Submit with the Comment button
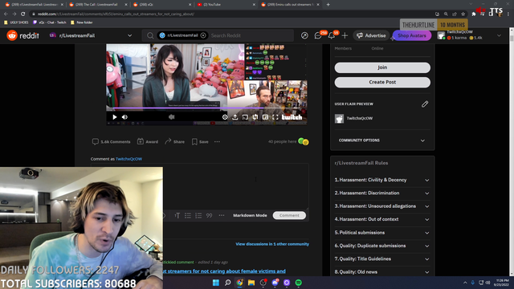Image resolution: width=514 pixels, height=289 pixels. pyautogui.click(x=289, y=215)
